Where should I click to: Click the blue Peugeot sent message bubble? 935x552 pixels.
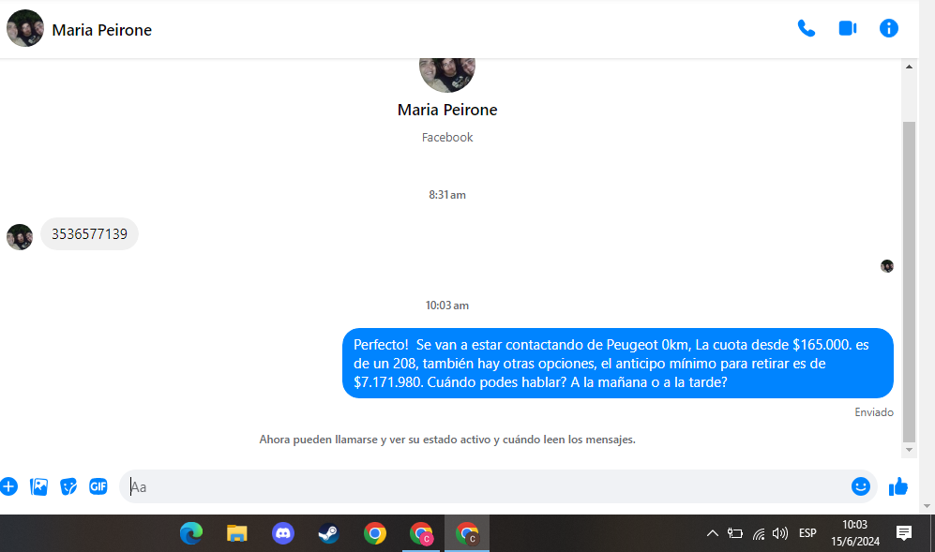tap(617, 363)
